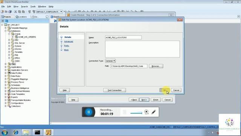Open the Help menu
Screen dimensions: 241x136
51,6
